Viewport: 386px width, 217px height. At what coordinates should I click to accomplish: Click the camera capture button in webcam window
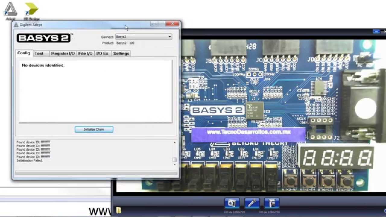pos(232,203)
